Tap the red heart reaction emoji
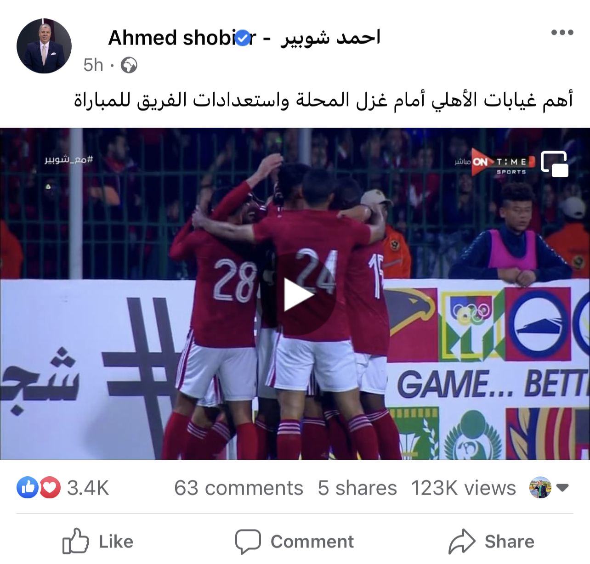 coord(50,487)
